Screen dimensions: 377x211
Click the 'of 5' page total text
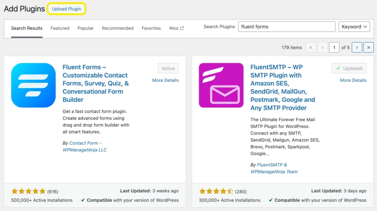(x=345, y=48)
